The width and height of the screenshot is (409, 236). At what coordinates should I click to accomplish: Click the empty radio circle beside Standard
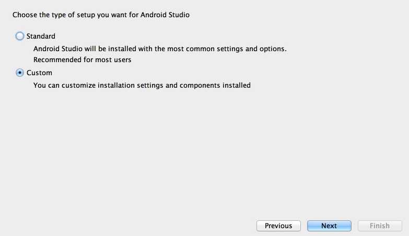(x=20, y=36)
